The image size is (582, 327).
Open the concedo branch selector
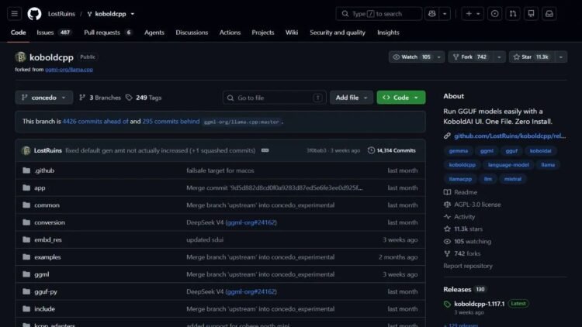point(43,98)
